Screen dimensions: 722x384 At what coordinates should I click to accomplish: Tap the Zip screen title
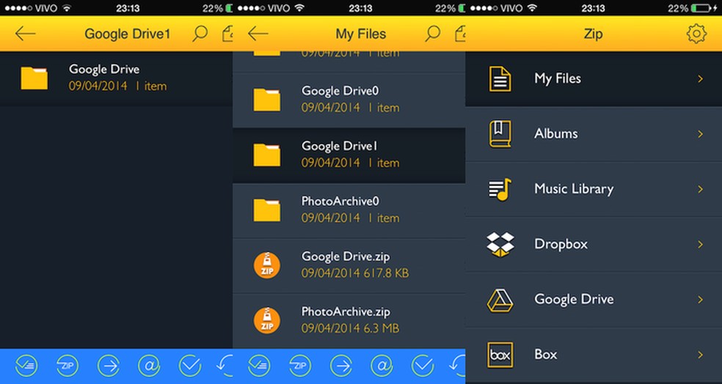coord(593,34)
